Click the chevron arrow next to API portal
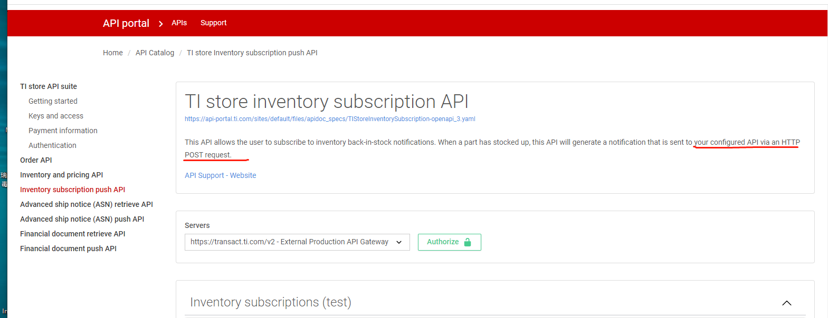Screen dimensions: 828x318 point(161,24)
